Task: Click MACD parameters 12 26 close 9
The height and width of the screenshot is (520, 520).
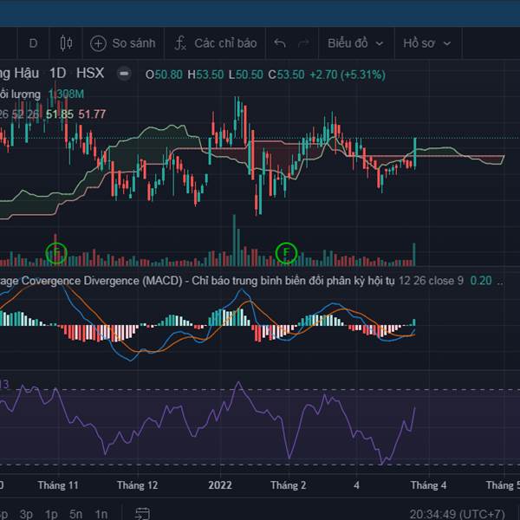Action: coord(431,281)
